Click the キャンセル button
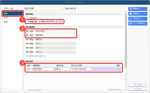This screenshot has height=93, width=150. click(x=138, y=85)
